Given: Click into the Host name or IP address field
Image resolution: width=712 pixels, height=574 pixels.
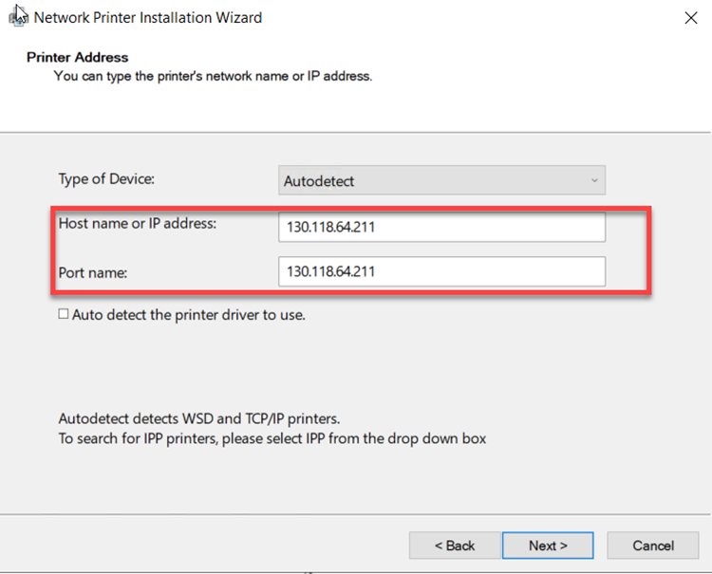Looking at the screenshot, I should tap(441, 228).
